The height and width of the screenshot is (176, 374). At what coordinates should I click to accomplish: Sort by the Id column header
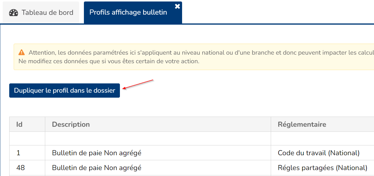coord(19,124)
